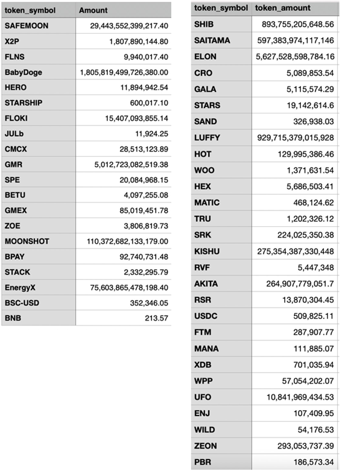Select the KISHU token amount

296,251
